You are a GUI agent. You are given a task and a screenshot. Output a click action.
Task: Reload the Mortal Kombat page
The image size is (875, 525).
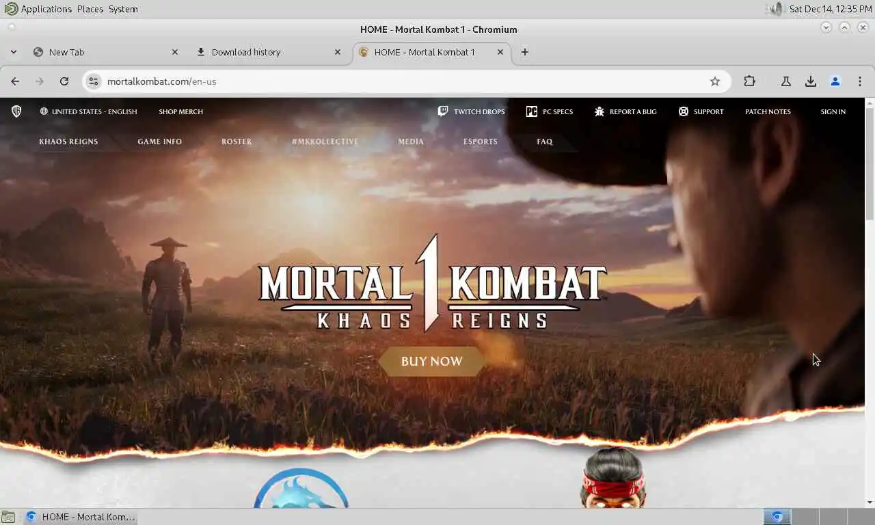(64, 81)
